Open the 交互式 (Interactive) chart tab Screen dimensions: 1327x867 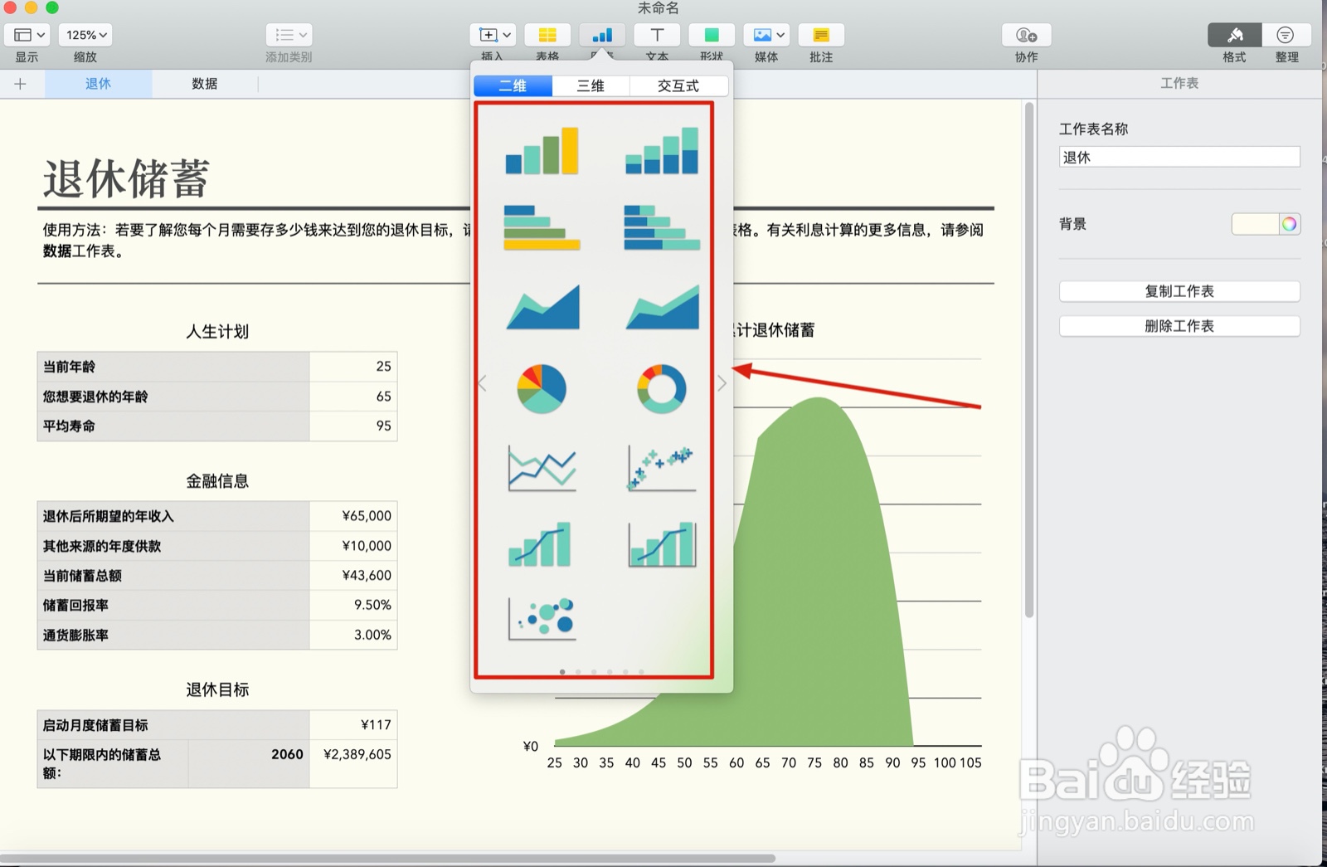(679, 85)
